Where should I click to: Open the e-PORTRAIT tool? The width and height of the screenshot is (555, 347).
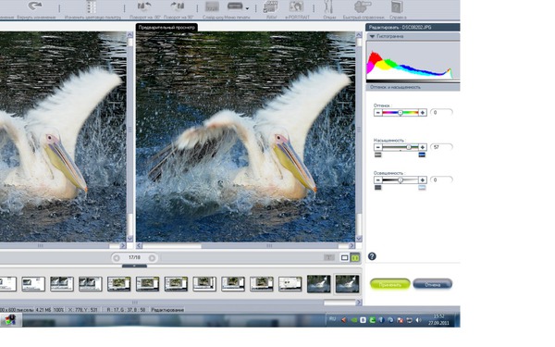coord(296,6)
